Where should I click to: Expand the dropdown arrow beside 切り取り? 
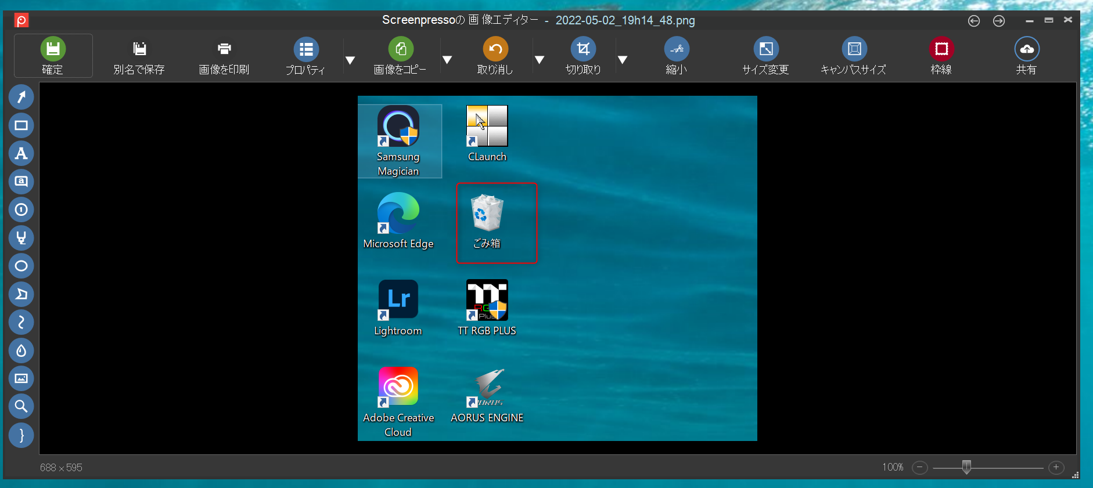click(623, 60)
